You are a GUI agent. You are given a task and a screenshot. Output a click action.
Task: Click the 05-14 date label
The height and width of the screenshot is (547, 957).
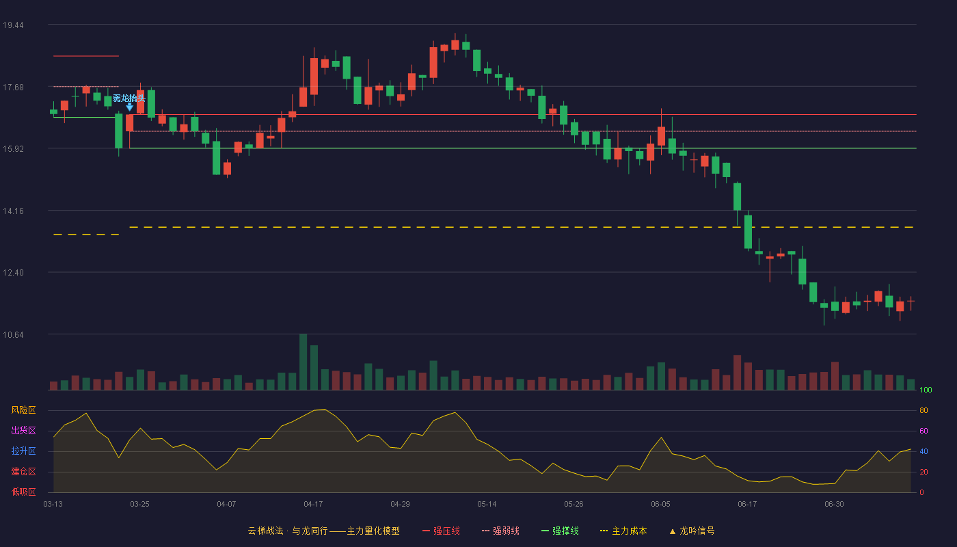[487, 504]
